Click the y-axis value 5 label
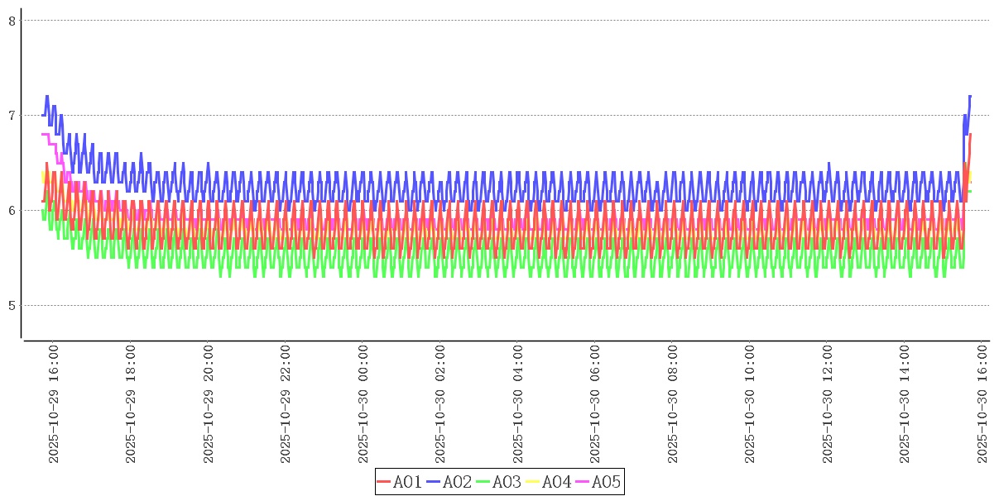The image size is (999, 496). pyautogui.click(x=12, y=306)
